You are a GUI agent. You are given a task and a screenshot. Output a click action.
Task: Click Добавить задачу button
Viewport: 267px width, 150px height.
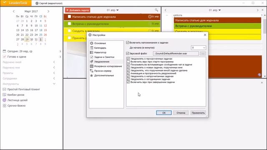[x=78, y=10]
